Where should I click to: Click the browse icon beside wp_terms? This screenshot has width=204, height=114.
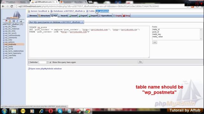tap(4, 49)
